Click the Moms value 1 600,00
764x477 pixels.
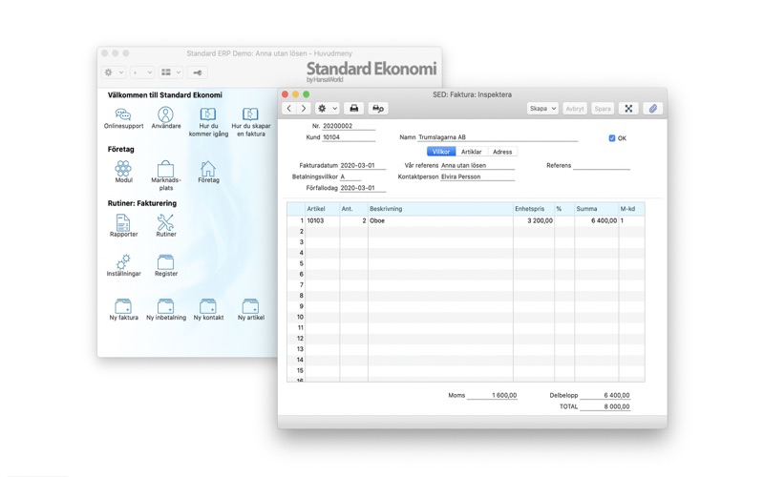pos(492,395)
